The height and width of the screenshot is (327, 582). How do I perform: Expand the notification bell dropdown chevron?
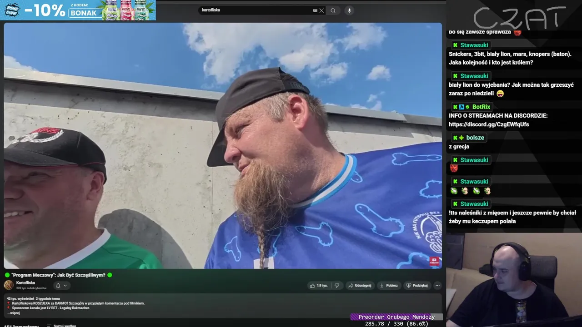pyautogui.click(x=65, y=285)
